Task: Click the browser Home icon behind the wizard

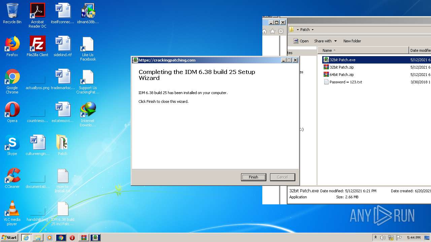Action: click(x=264, y=31)
